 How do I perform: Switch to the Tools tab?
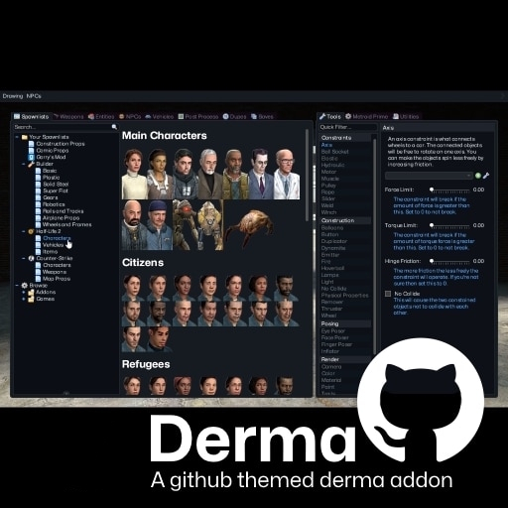tap(330, 116)
